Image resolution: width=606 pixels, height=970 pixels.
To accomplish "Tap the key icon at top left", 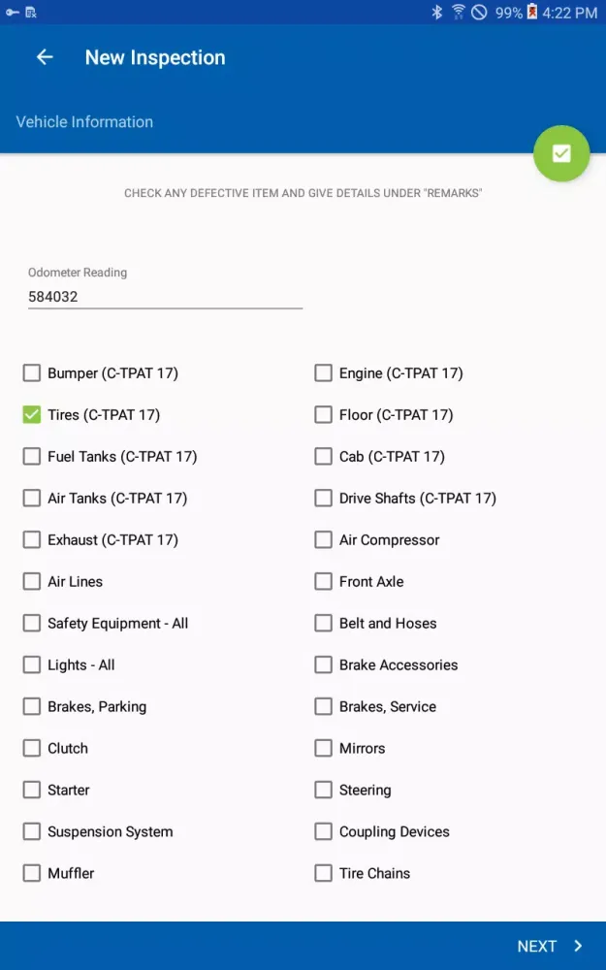I will [x=11, y=13].
